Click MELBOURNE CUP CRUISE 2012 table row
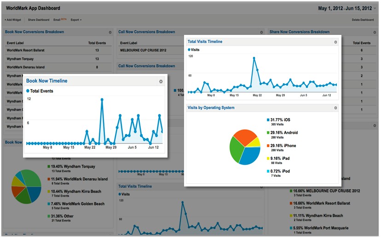The image size is (381, 237). click(x=151, y=50)
